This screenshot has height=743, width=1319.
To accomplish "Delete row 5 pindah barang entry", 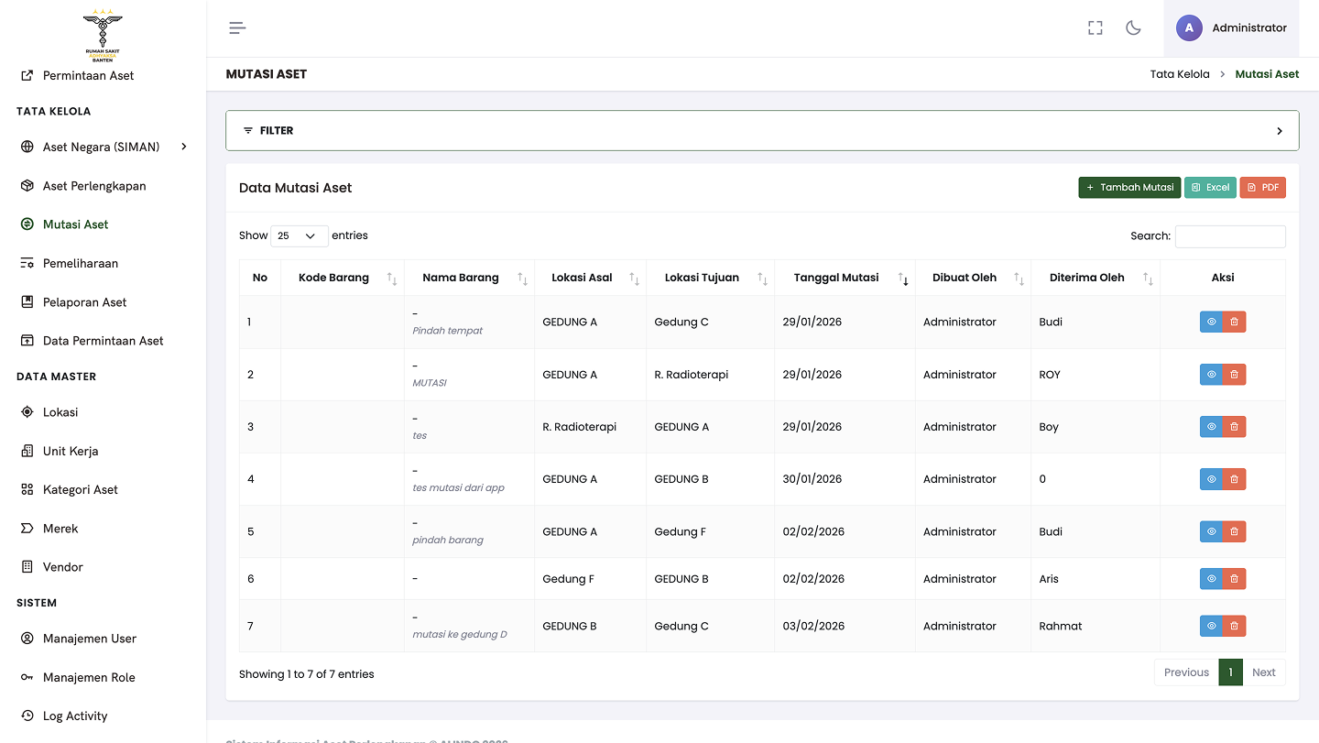I will [1234, 531].
